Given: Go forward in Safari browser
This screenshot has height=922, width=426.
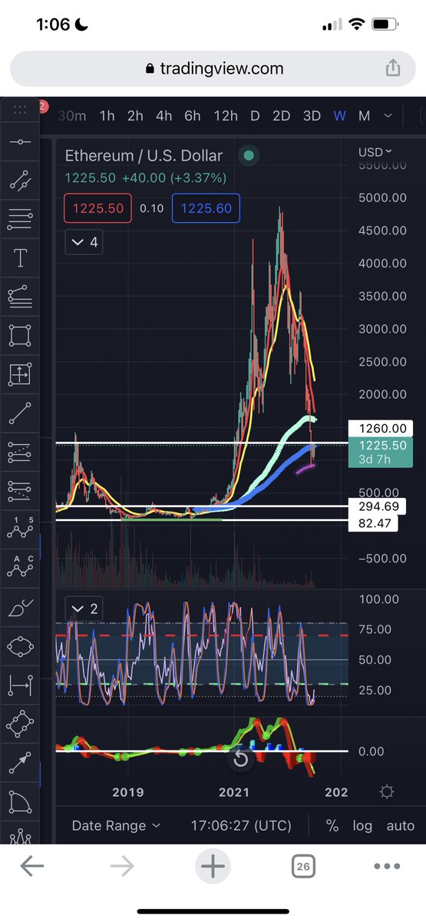Looking at the screenshot, I should point(122,867).
